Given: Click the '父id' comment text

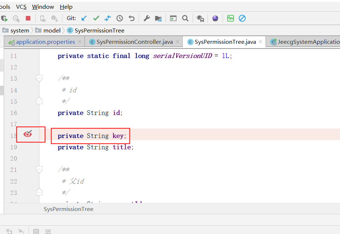Looking at the screenshot, I should [77, 181].
